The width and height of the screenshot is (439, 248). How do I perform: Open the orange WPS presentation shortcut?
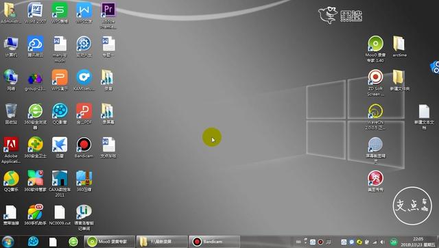click(60, 79)
